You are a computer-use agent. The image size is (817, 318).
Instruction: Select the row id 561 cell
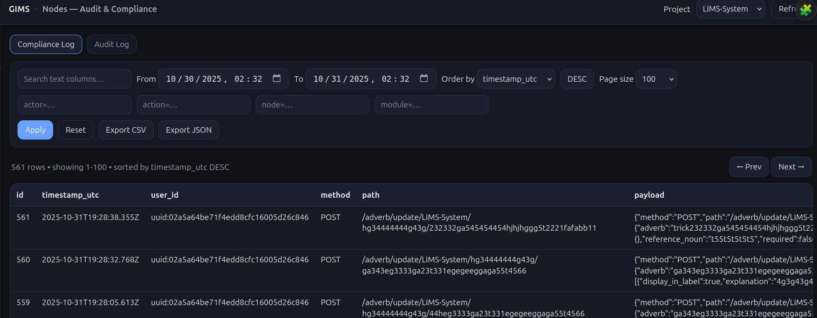point(23,217)
